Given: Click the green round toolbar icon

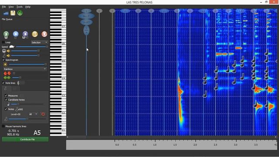Looking at the screenshot, I should [20, 13].
